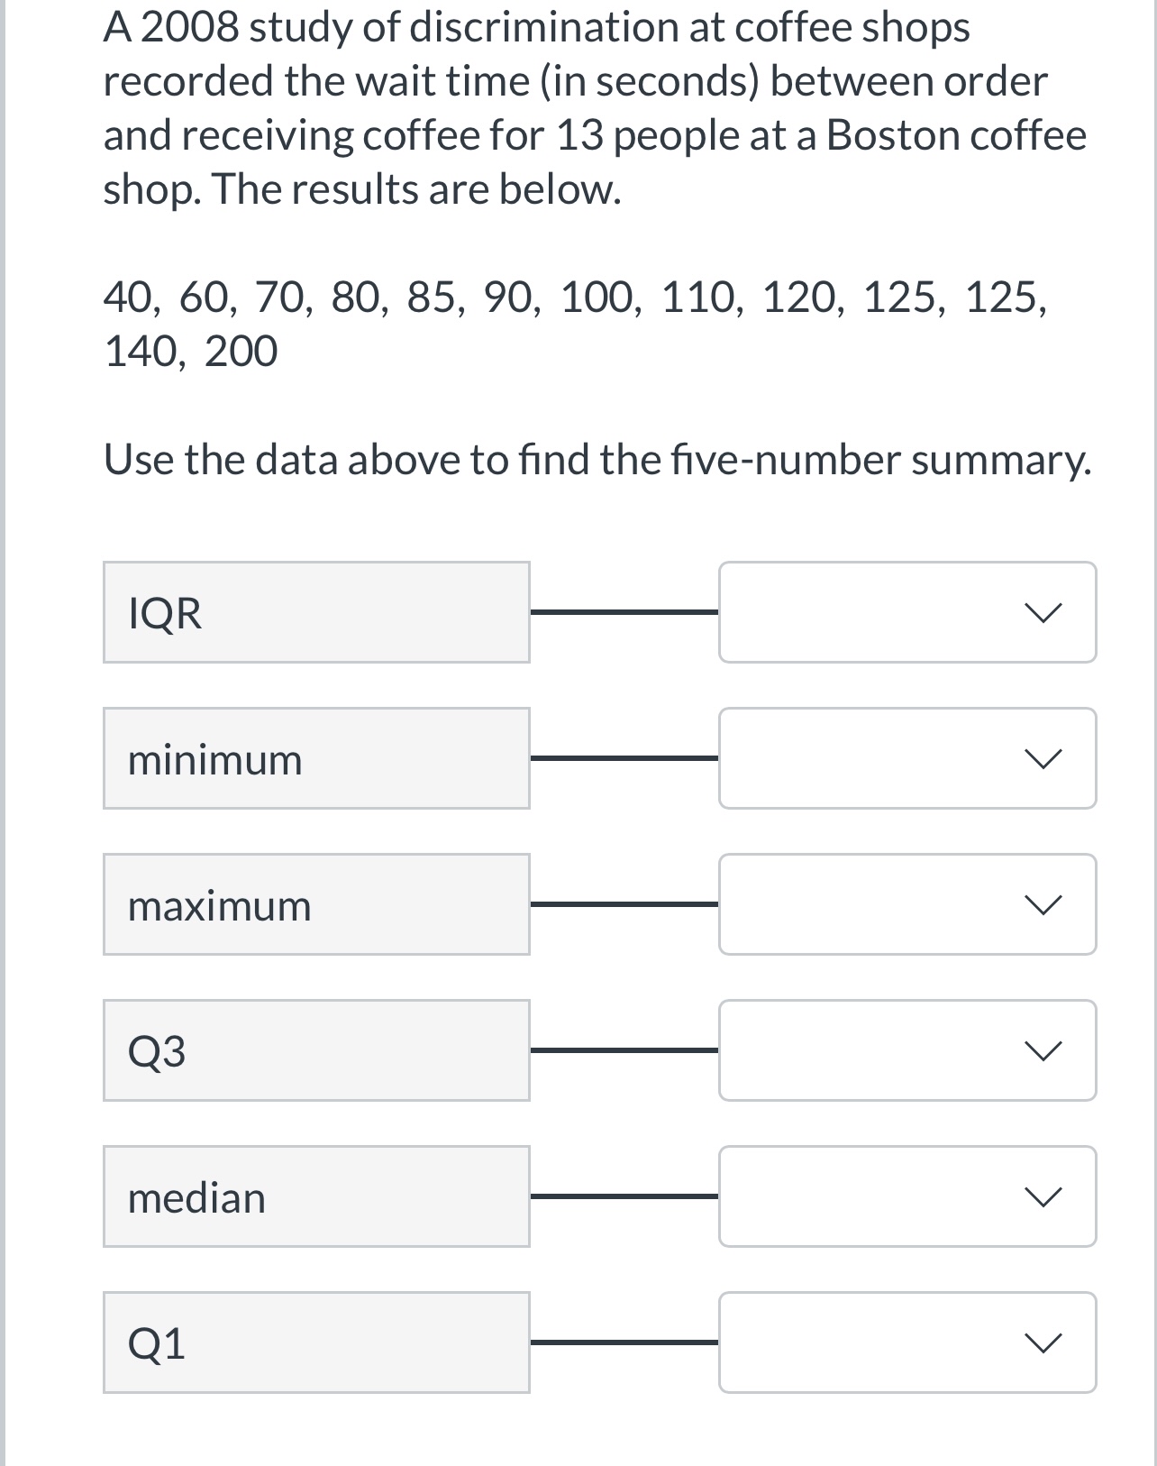The width and height of the screenshot is (1157, 1466).
Task: Select the IQR label box
Action: [x=316, y=612]
